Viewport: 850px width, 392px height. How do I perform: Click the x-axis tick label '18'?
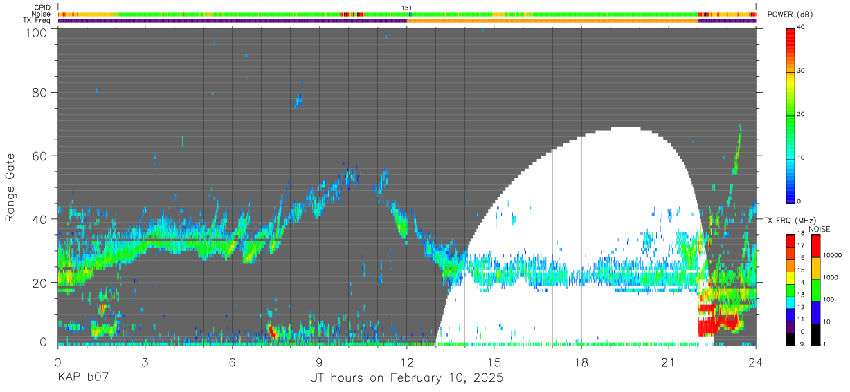tap(581, 362)
